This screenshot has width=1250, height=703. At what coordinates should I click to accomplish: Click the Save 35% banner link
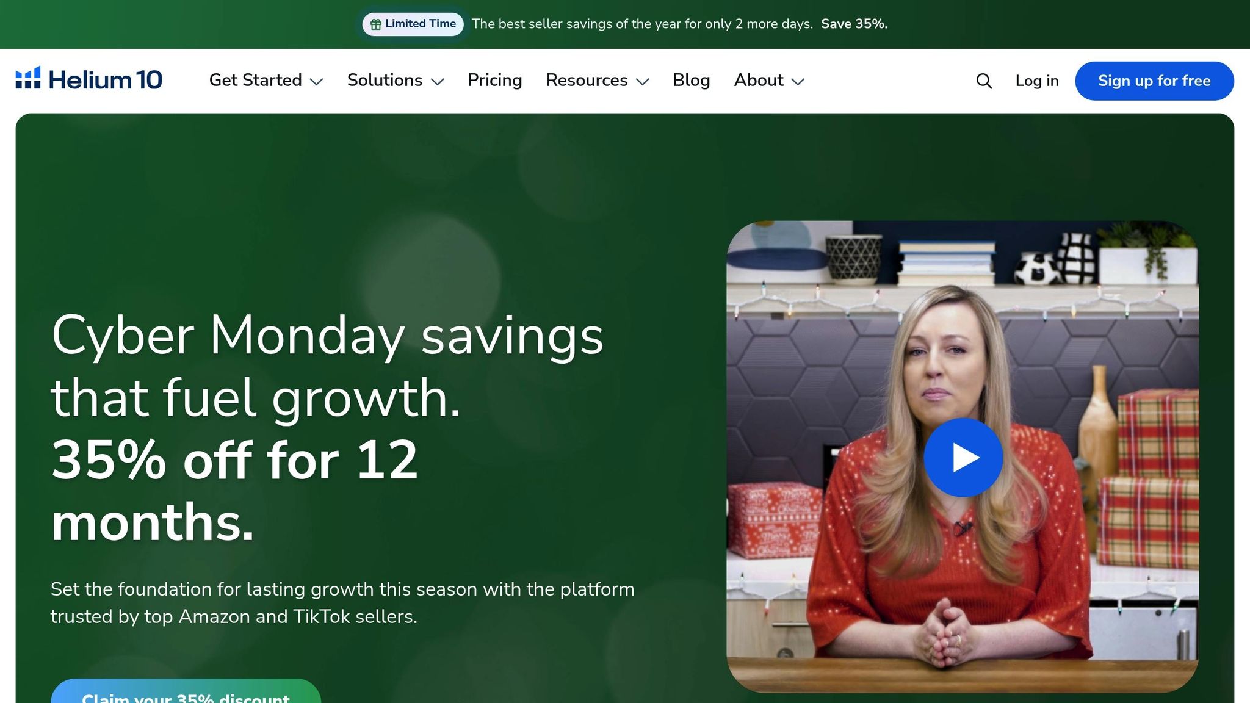click(x=854, y=24)
